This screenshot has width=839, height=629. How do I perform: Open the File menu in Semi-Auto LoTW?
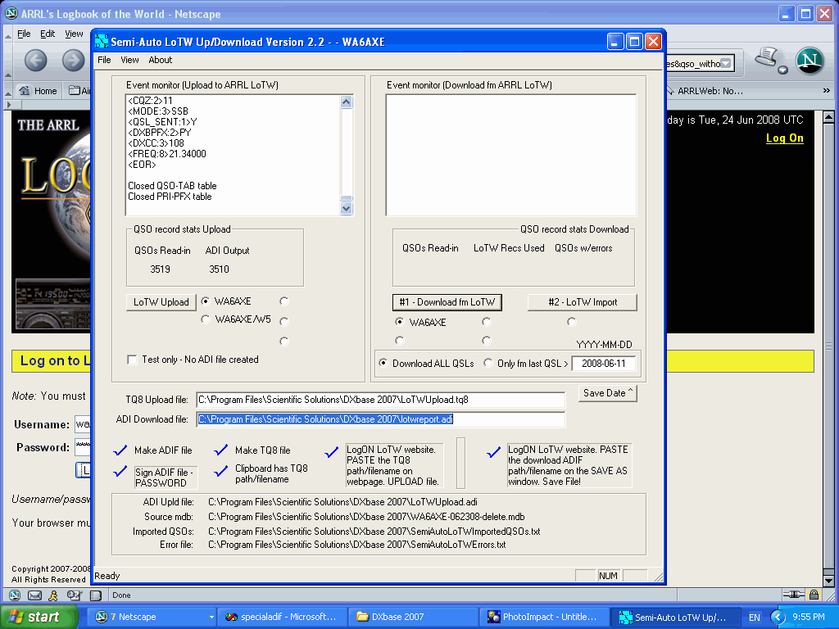[x=104, y=60]
